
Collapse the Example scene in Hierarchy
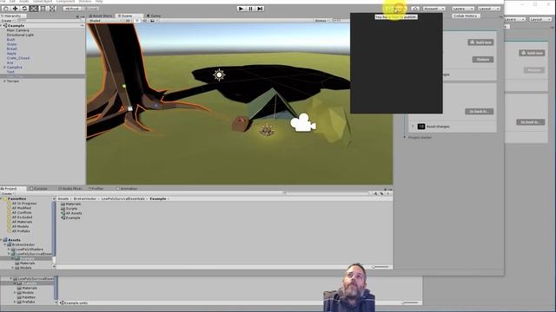[2, 25]
